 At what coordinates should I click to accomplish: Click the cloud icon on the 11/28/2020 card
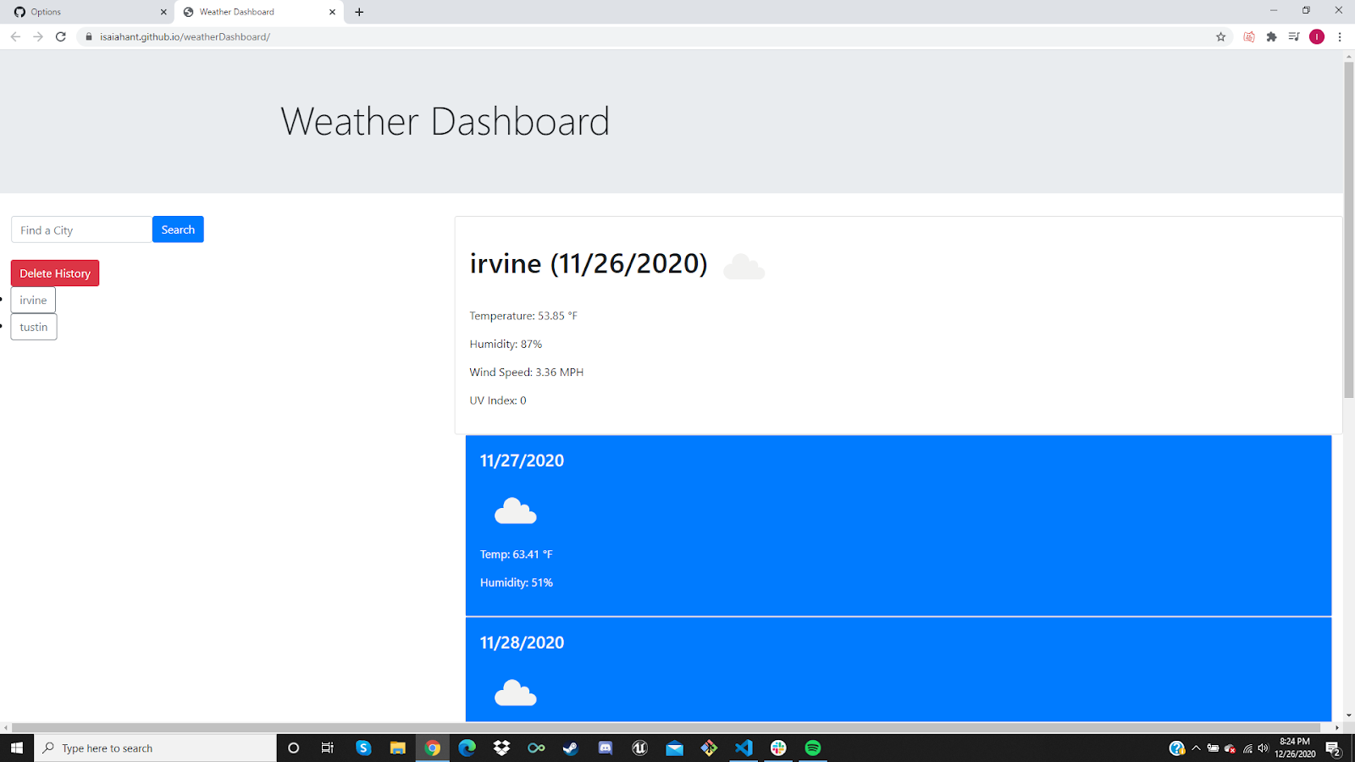[516, 693]
